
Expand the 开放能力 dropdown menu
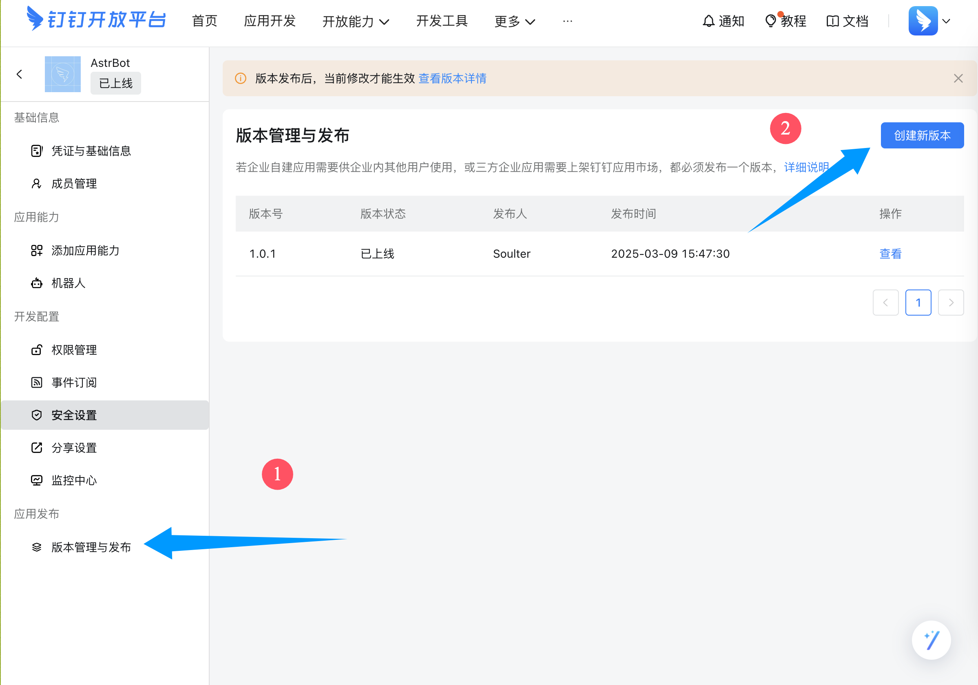click(356, 21)
